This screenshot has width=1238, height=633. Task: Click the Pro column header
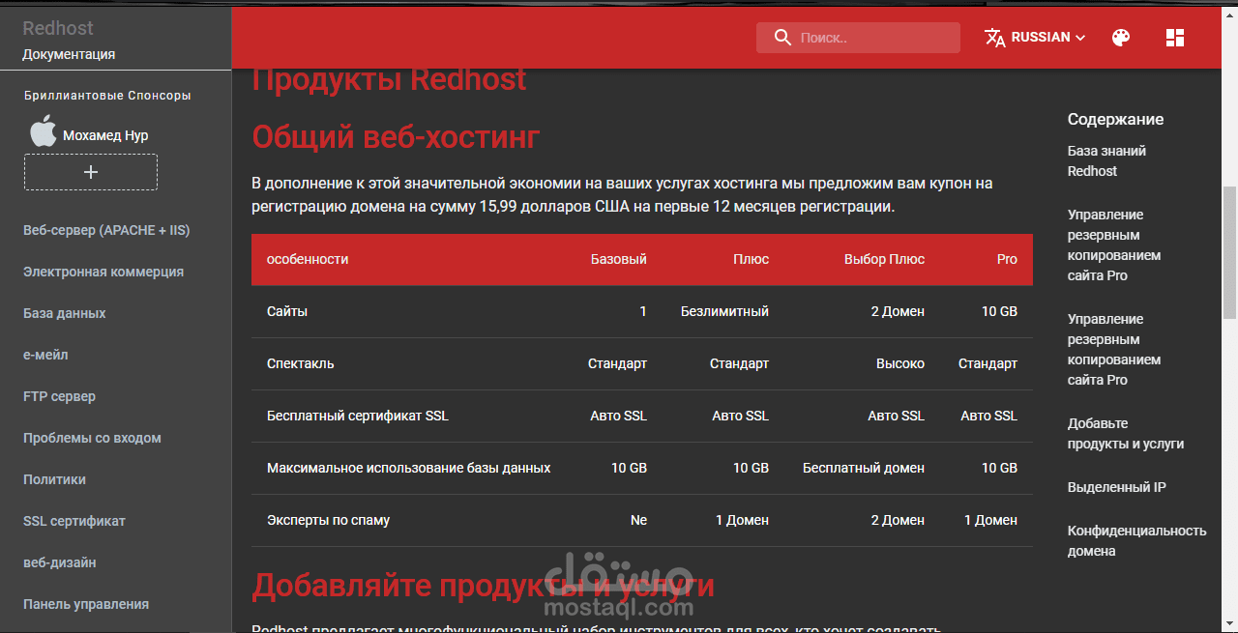(x=1007, y=259)
